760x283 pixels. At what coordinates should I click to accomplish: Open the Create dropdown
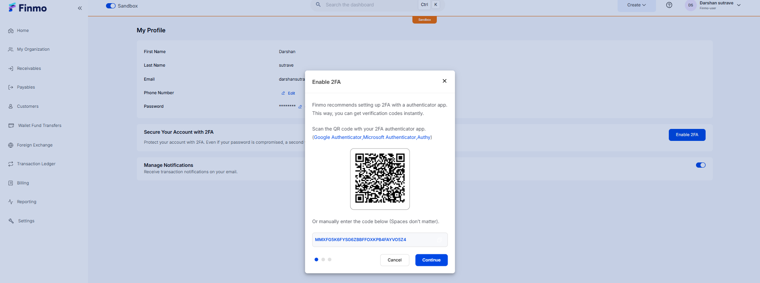coord(636,5)
